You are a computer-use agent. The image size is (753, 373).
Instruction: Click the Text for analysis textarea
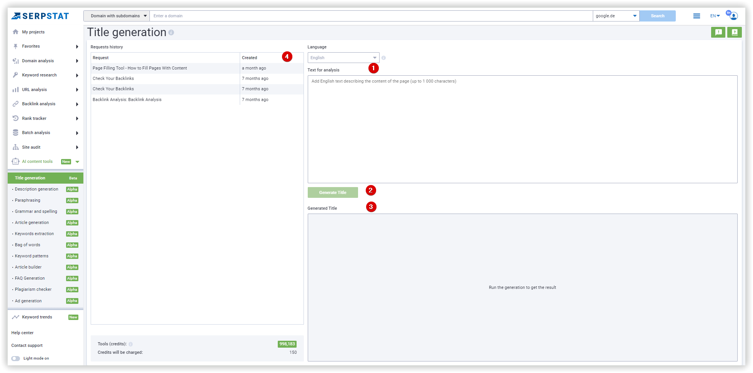coord(522,129)
